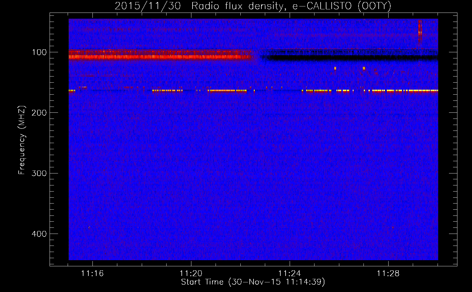The image size is (472, 292).
Task: Click the 'Start Time (30-Nov-15 11:14:39)' label
Action: click(x=253, y=282)
